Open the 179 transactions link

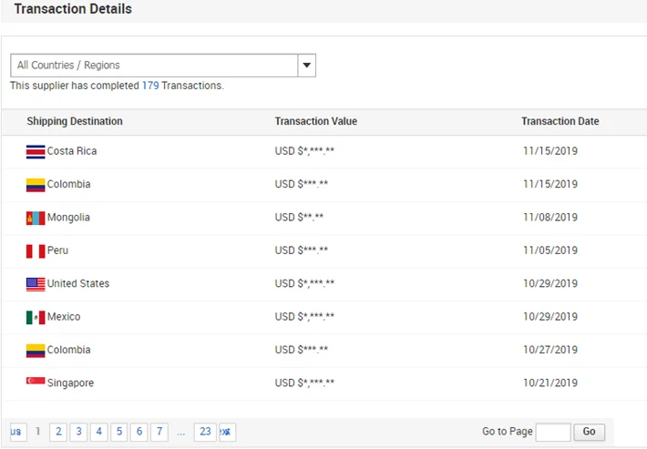coord(150,86)
